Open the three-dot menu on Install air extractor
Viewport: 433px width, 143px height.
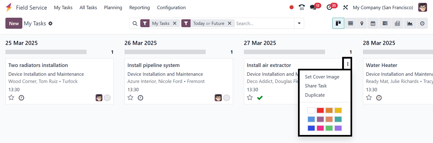pos(348,64)
